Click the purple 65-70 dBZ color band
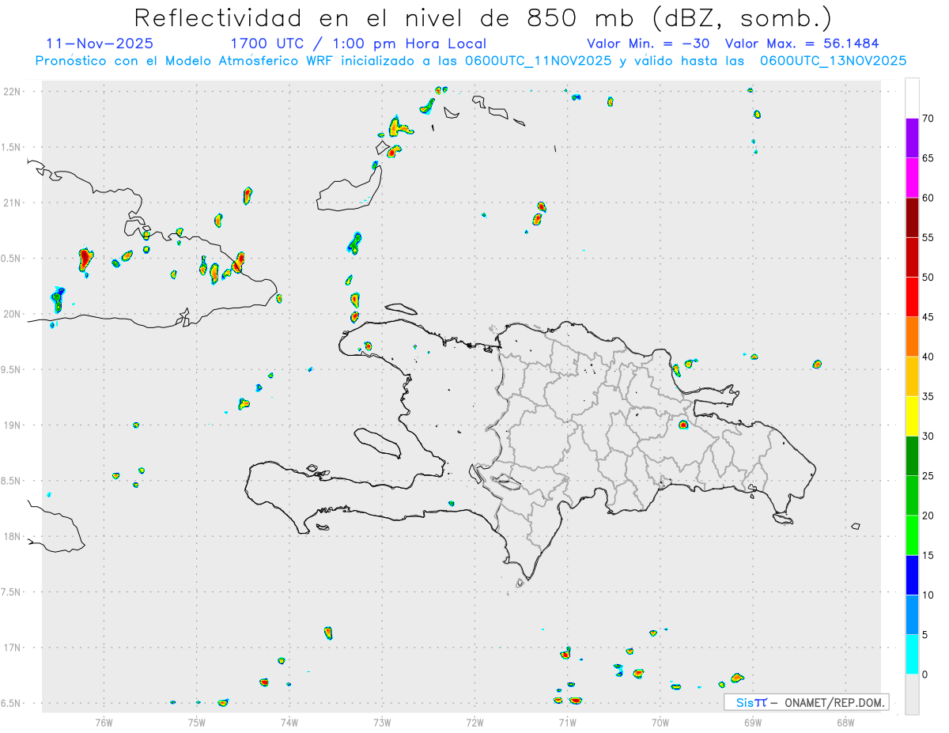Image resolution: width=949 pixels, height=733 pixels. (x=912, y=138)
